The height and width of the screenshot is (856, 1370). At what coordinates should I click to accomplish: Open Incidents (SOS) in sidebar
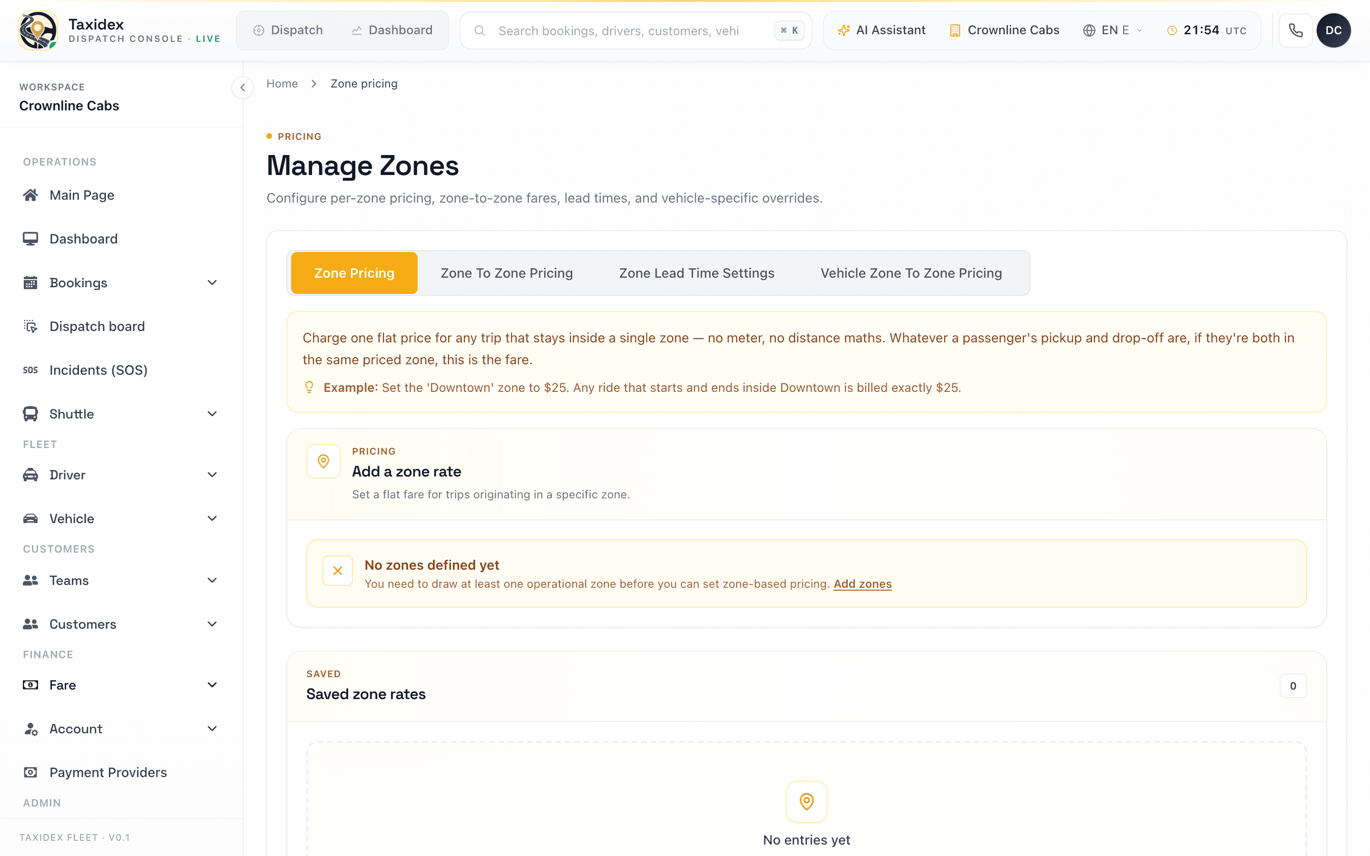click(120, 370)
